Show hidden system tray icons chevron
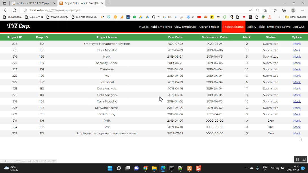Viewport: 308px width, 173px height. (247, 168)
